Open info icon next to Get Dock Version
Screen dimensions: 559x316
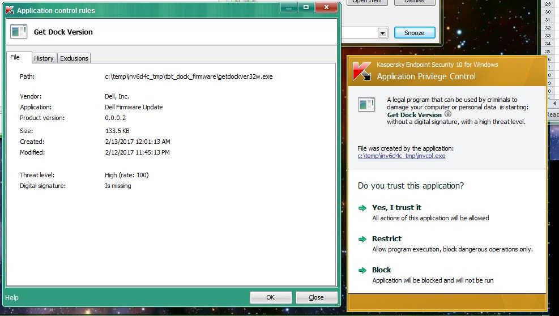pyautogui.click(x=448, y=114)
